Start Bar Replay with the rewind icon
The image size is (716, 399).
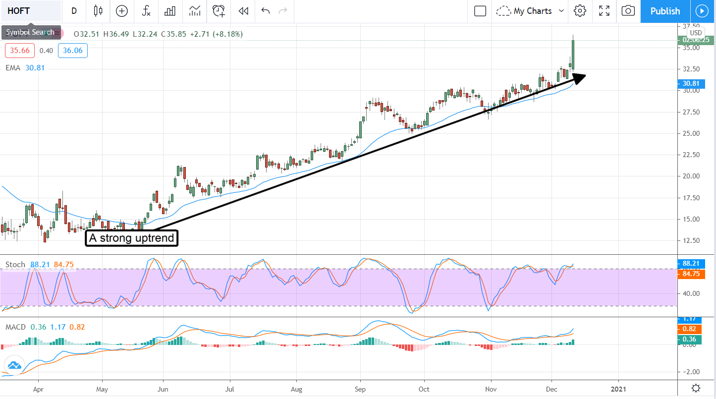click(x=243, y=11)
